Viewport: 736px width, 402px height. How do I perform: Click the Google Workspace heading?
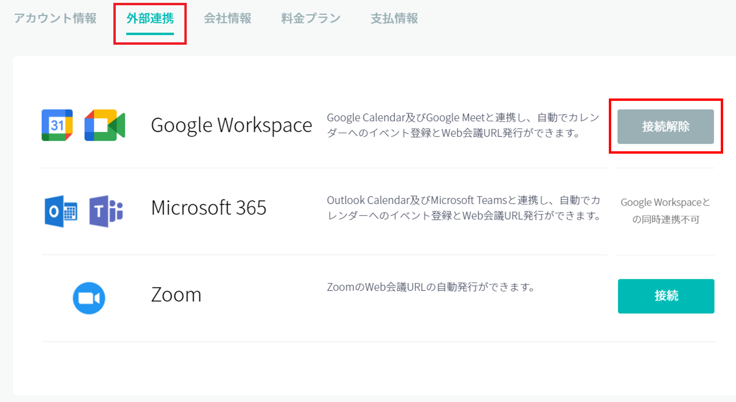tap(232, 125)
